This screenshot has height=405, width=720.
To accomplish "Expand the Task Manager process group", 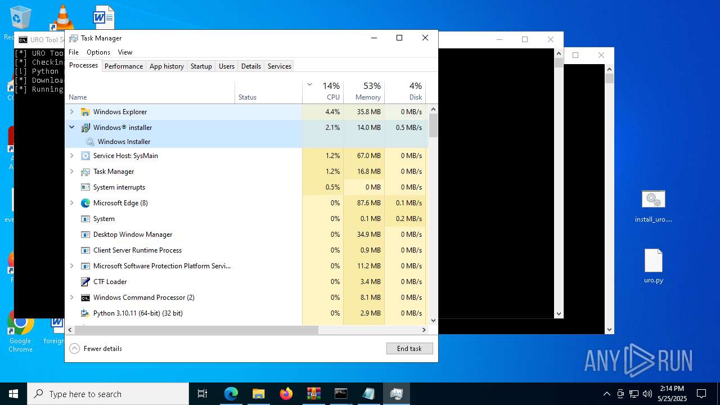I will coord(71,172).
